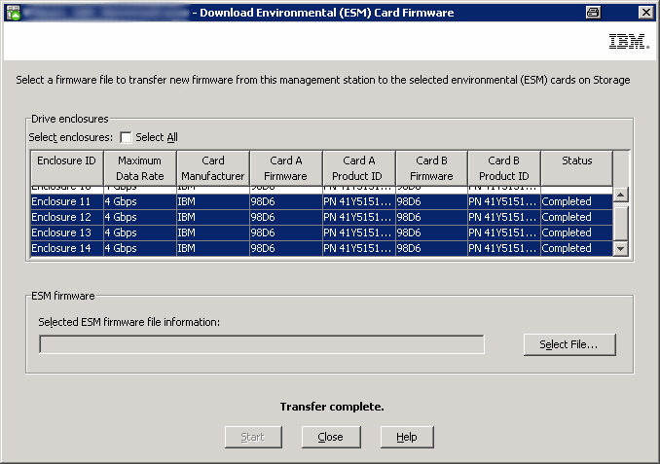Select the Enclosure 11 row
This screenshot has height=464, width=660.
point(66,201)
